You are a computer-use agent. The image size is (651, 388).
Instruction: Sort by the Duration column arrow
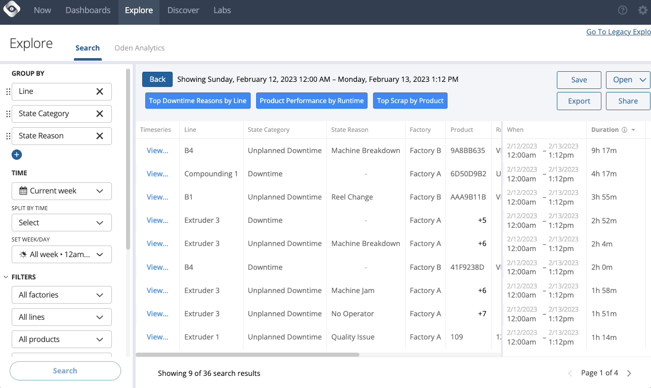[633, 130]
